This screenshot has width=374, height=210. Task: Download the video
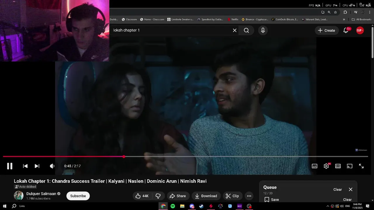click(206, 196)
